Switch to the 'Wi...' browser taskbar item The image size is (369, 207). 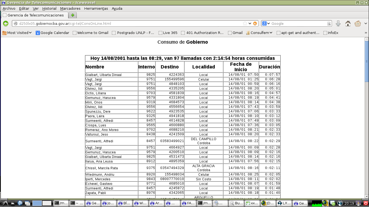(140, 203)
